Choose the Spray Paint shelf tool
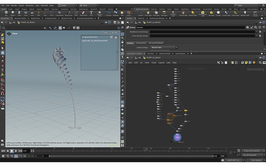 pyautogui.click(x=83, y=13)
